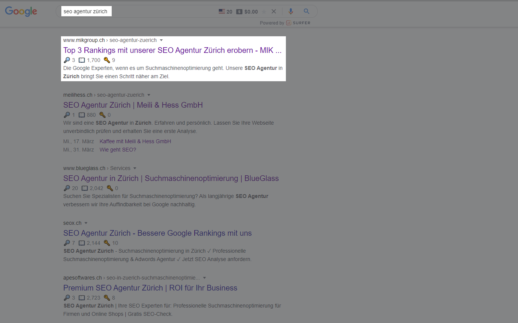Click the search input with seo agentur zürich

point(87,11)
